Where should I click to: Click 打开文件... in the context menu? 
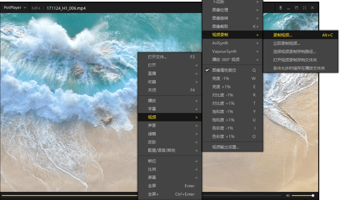click(x=157, y=57)
